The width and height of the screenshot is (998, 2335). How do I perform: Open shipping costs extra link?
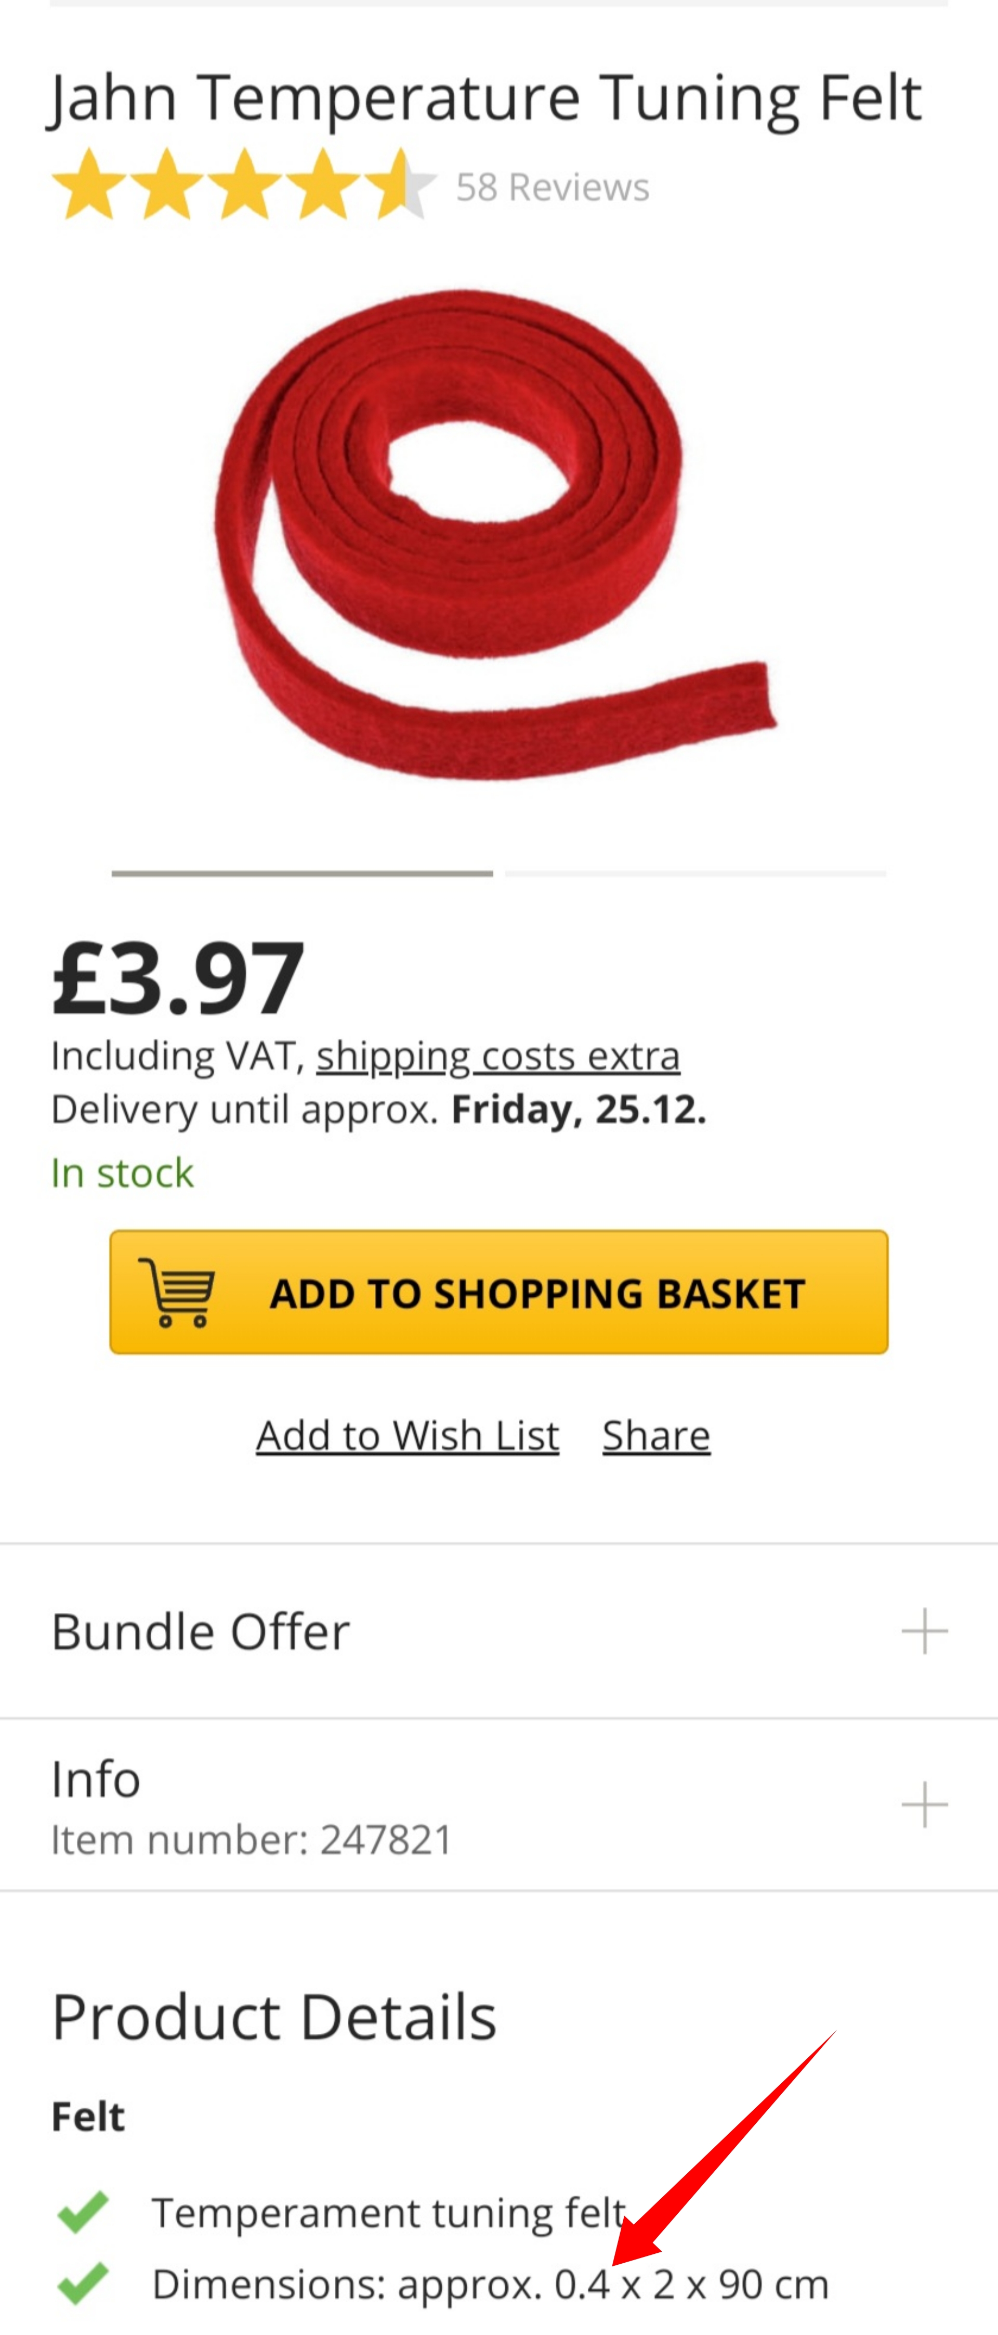[x=498, y=1056]
